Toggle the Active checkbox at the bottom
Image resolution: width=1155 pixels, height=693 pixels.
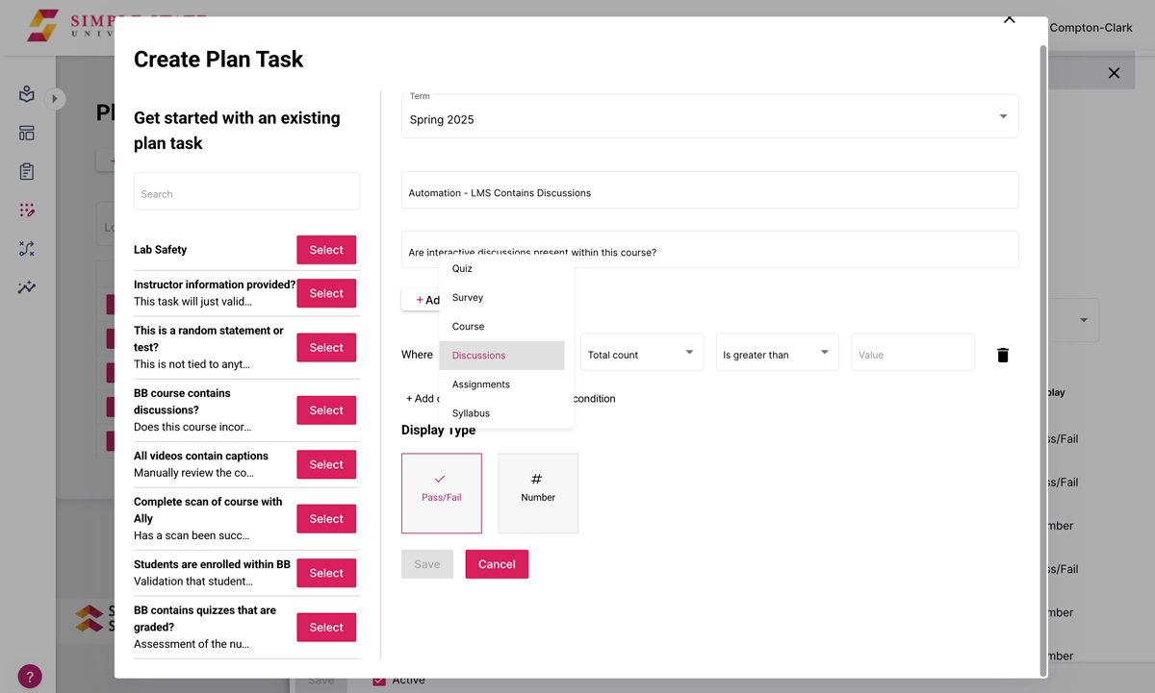378,680
